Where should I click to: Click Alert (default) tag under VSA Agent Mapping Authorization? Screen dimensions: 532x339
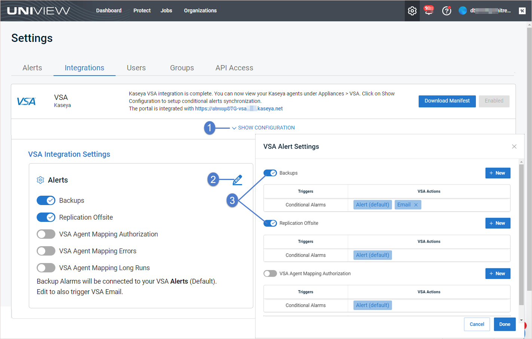[x=373, y=305]
